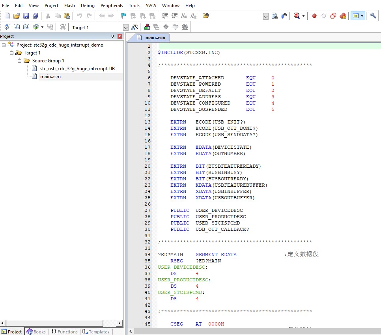
Task: Toggle window layout button in toolbar
Action: [356, 16]
